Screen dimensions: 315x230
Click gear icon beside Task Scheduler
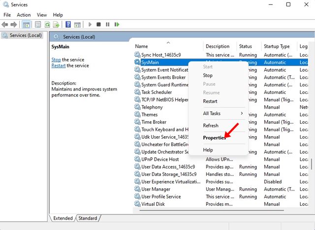[137, 92]
